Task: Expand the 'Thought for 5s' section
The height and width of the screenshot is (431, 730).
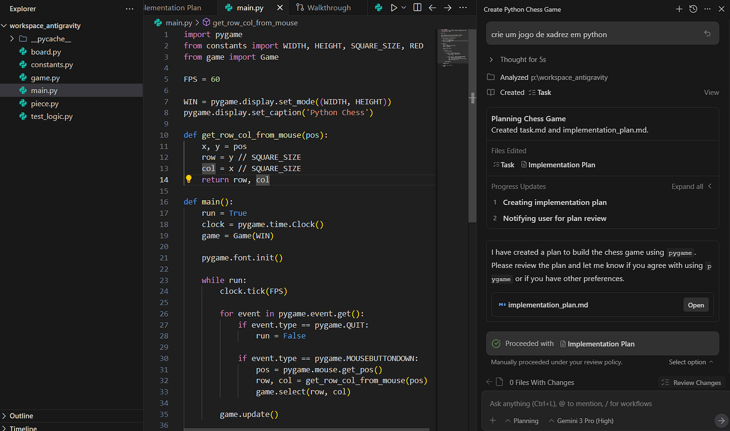Action: (522, 59)
